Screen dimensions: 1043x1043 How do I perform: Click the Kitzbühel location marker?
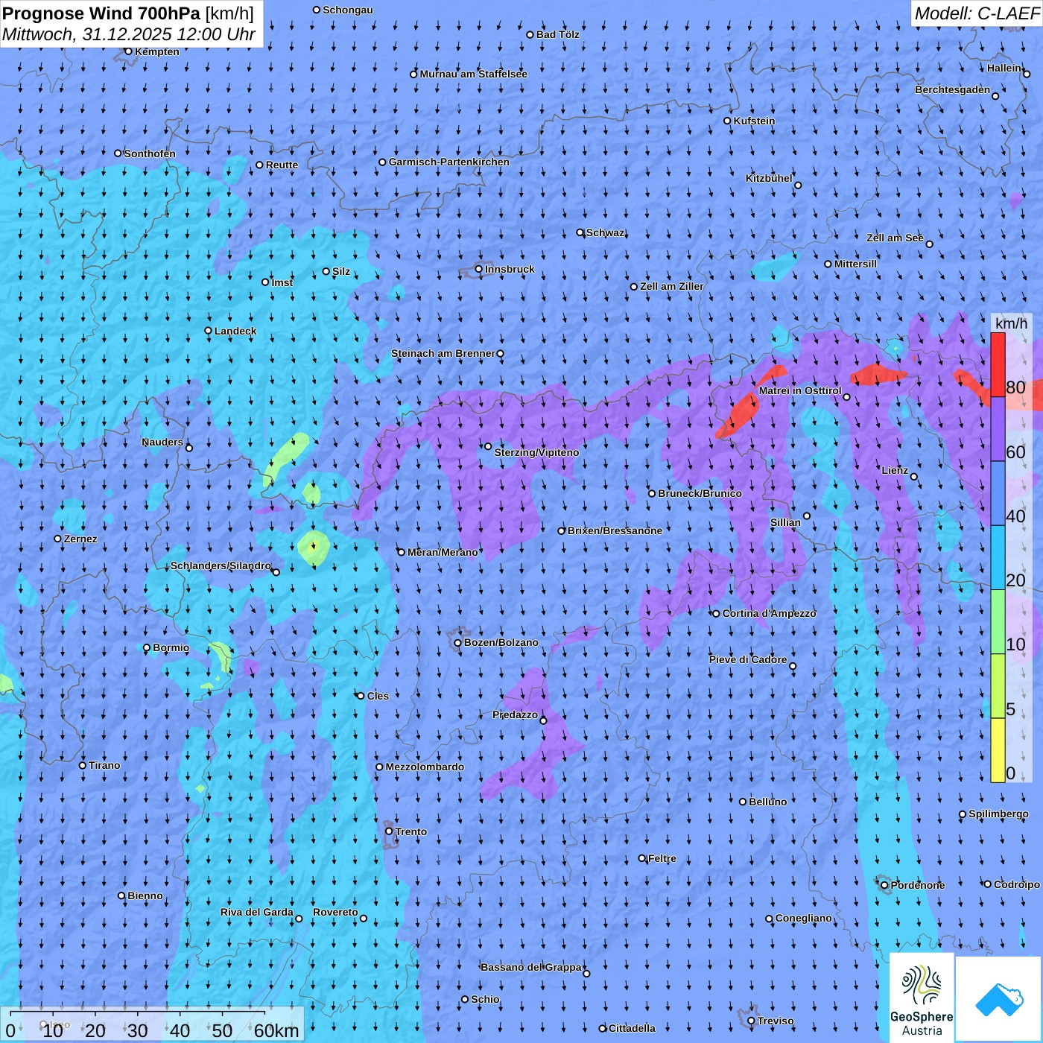click(x=798, y=186)
